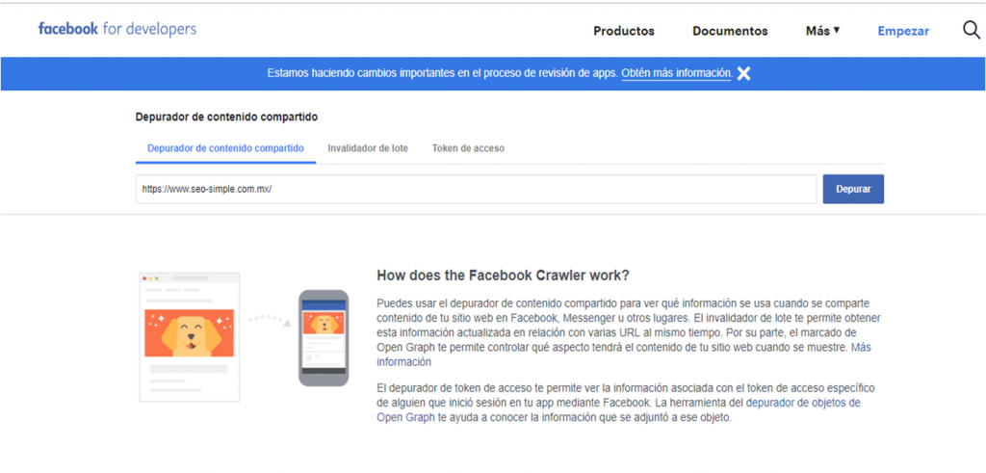Select Depurador de contenido compartido tab
The height and width of the screenshot is (473, 986).
pyautogui.click(x=225, y=148)
